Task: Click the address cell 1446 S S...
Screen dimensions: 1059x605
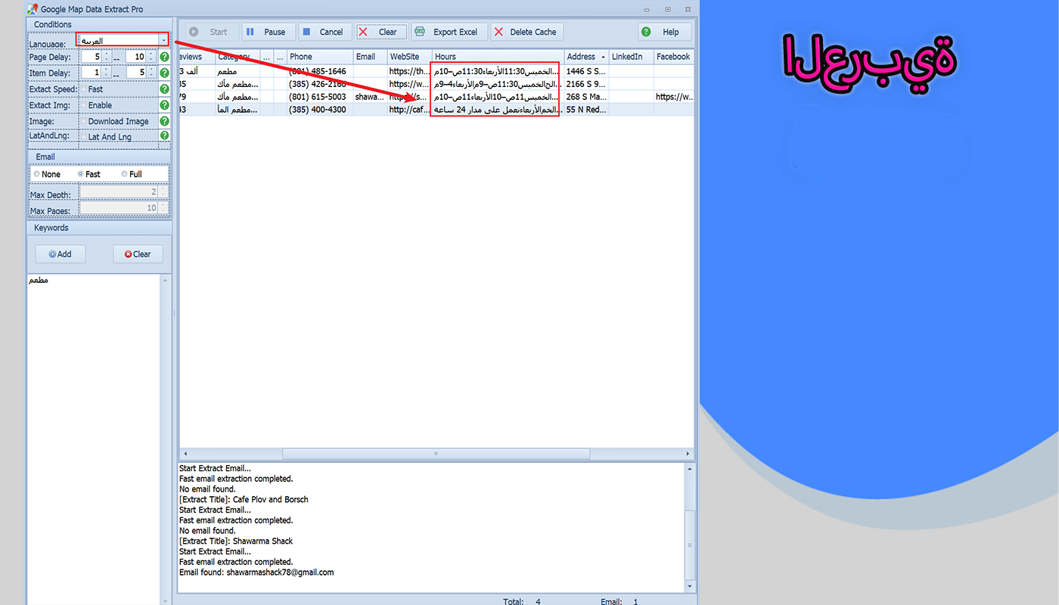Action: [x=586, y=71]
